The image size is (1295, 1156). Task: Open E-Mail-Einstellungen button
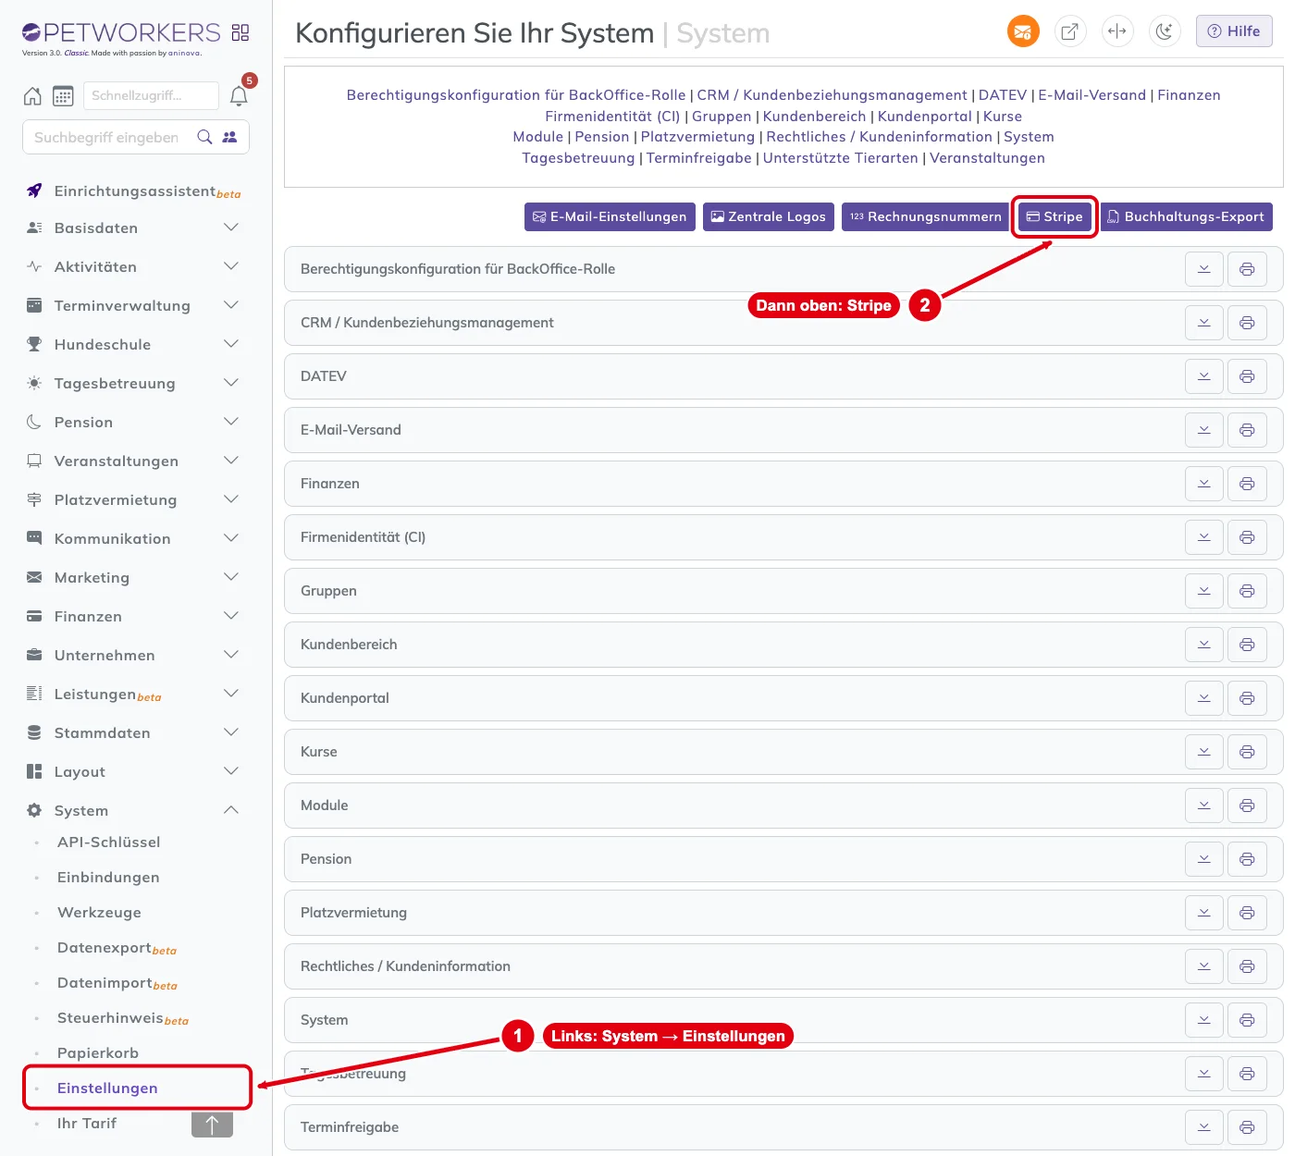click(610, 216)
